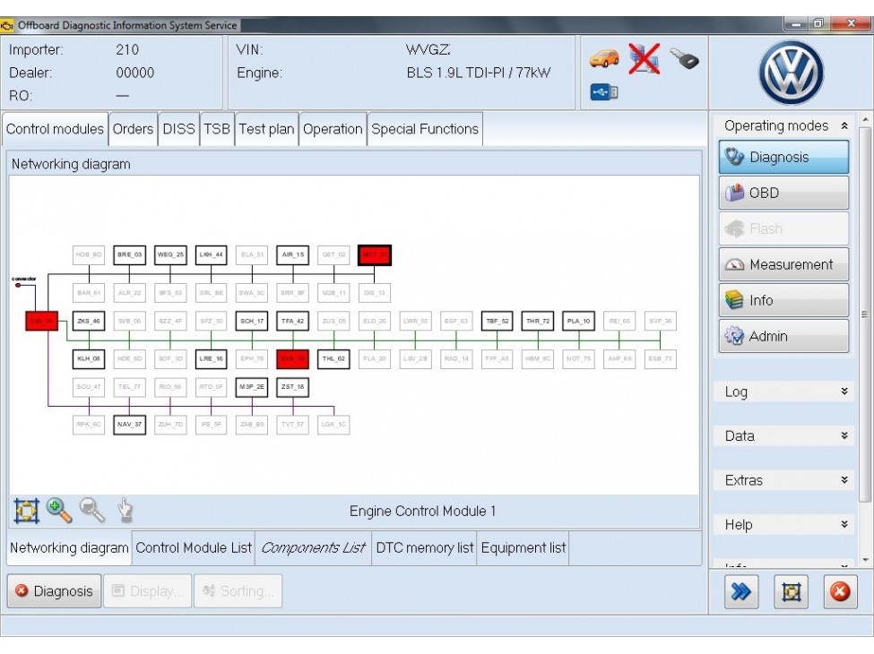This screenshot has height=654, width=874.
Task: Open the Info operating mode
Action: click(783, 300)
